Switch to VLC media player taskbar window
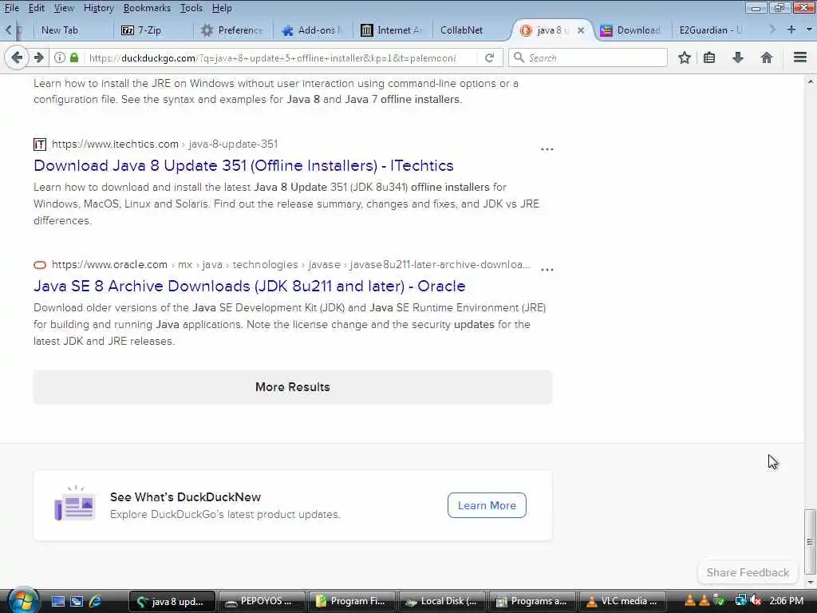The height and width of the screenshot is (613, 817). pos(623,601)
